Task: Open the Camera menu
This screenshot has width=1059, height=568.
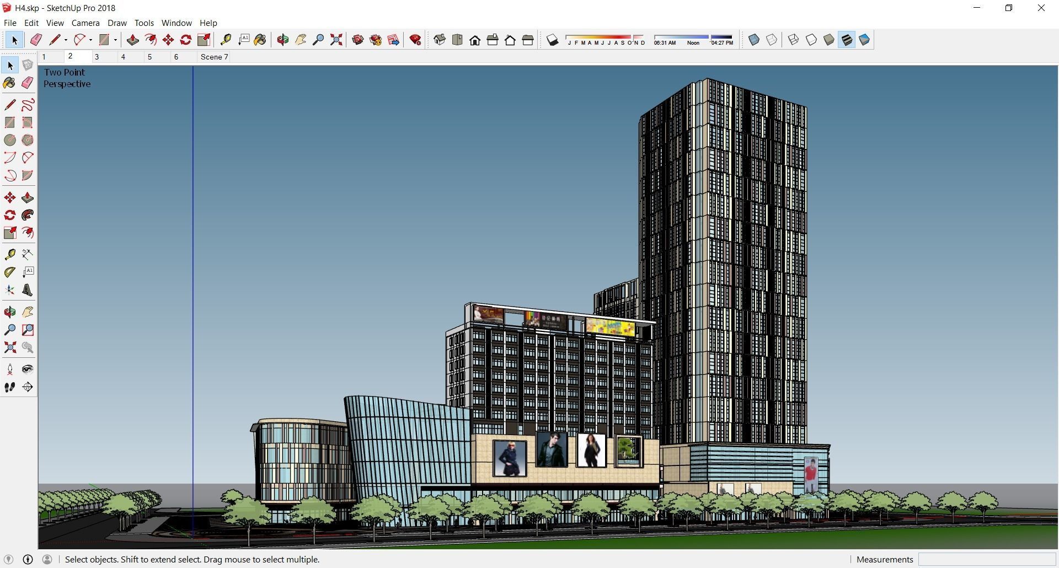Action: (x=85, y=23)
